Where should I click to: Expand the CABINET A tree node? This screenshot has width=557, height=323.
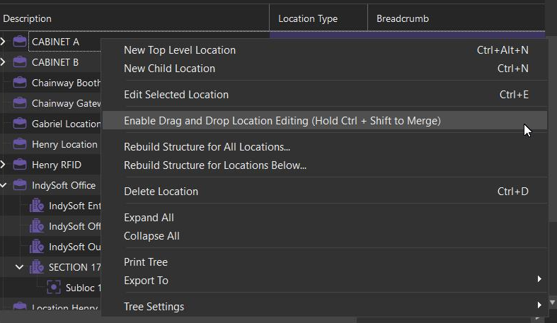(4, 42)
